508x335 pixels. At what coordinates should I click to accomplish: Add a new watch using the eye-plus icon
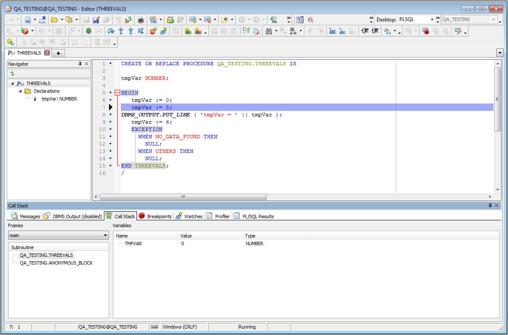(163, 30)
